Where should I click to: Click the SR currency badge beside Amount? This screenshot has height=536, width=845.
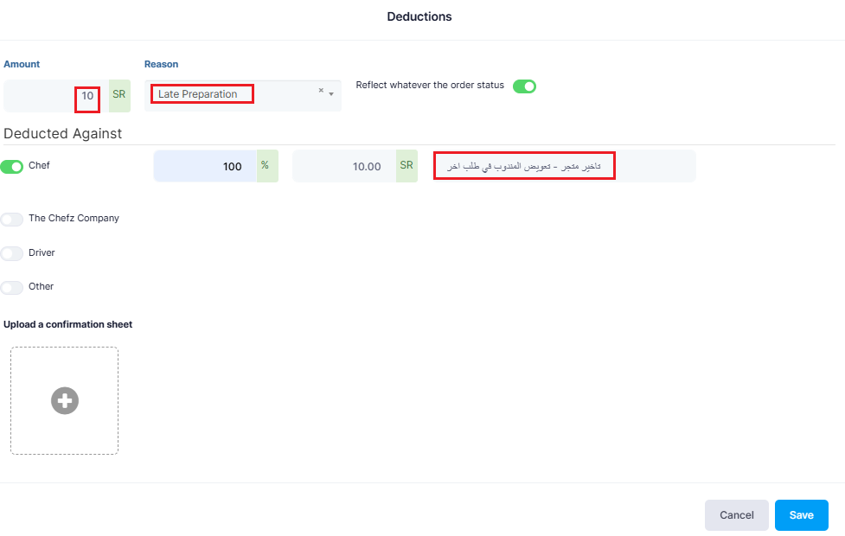pos(119,96)
